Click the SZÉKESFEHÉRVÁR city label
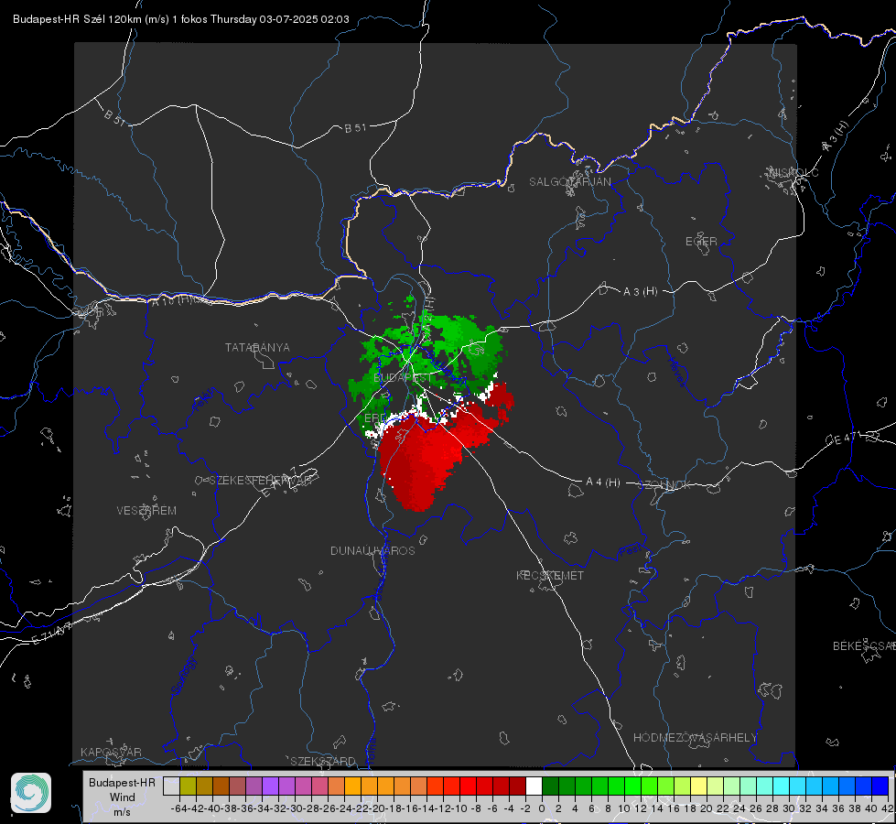 tap(261, 481)
